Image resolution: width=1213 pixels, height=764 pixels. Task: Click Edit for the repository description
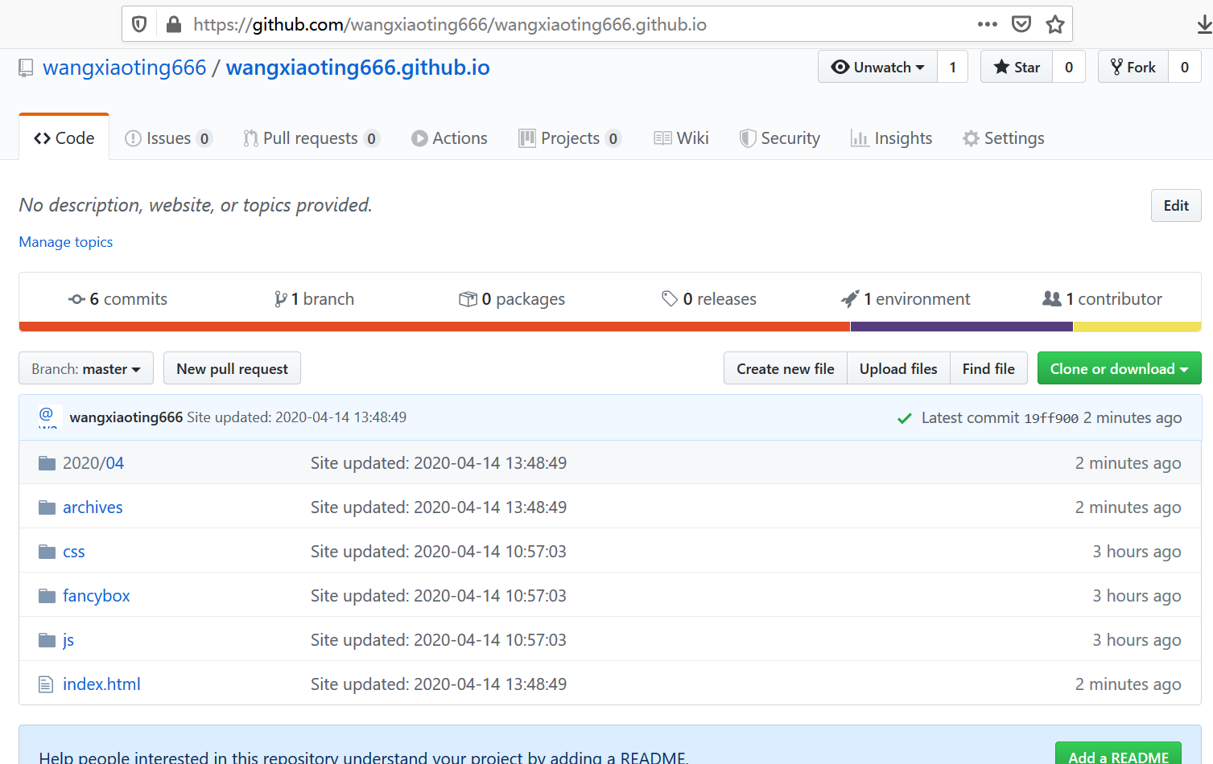click(x=1176, y=205)
